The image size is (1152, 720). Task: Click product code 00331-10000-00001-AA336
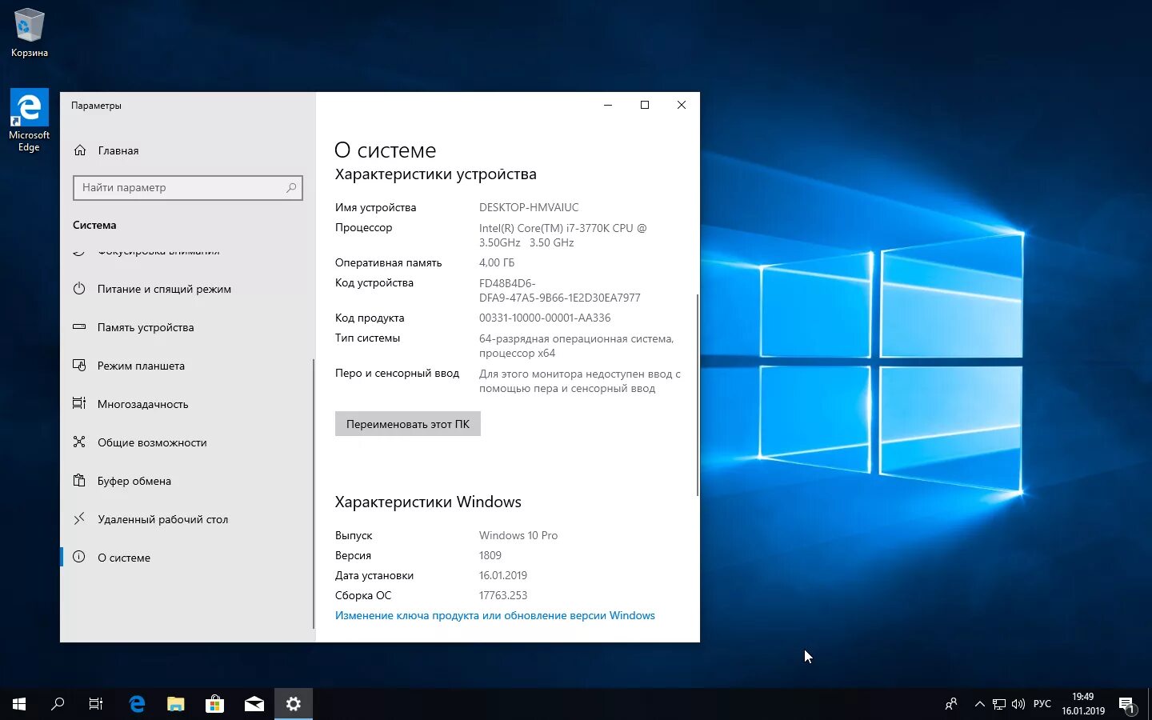(x=545, y=318)
